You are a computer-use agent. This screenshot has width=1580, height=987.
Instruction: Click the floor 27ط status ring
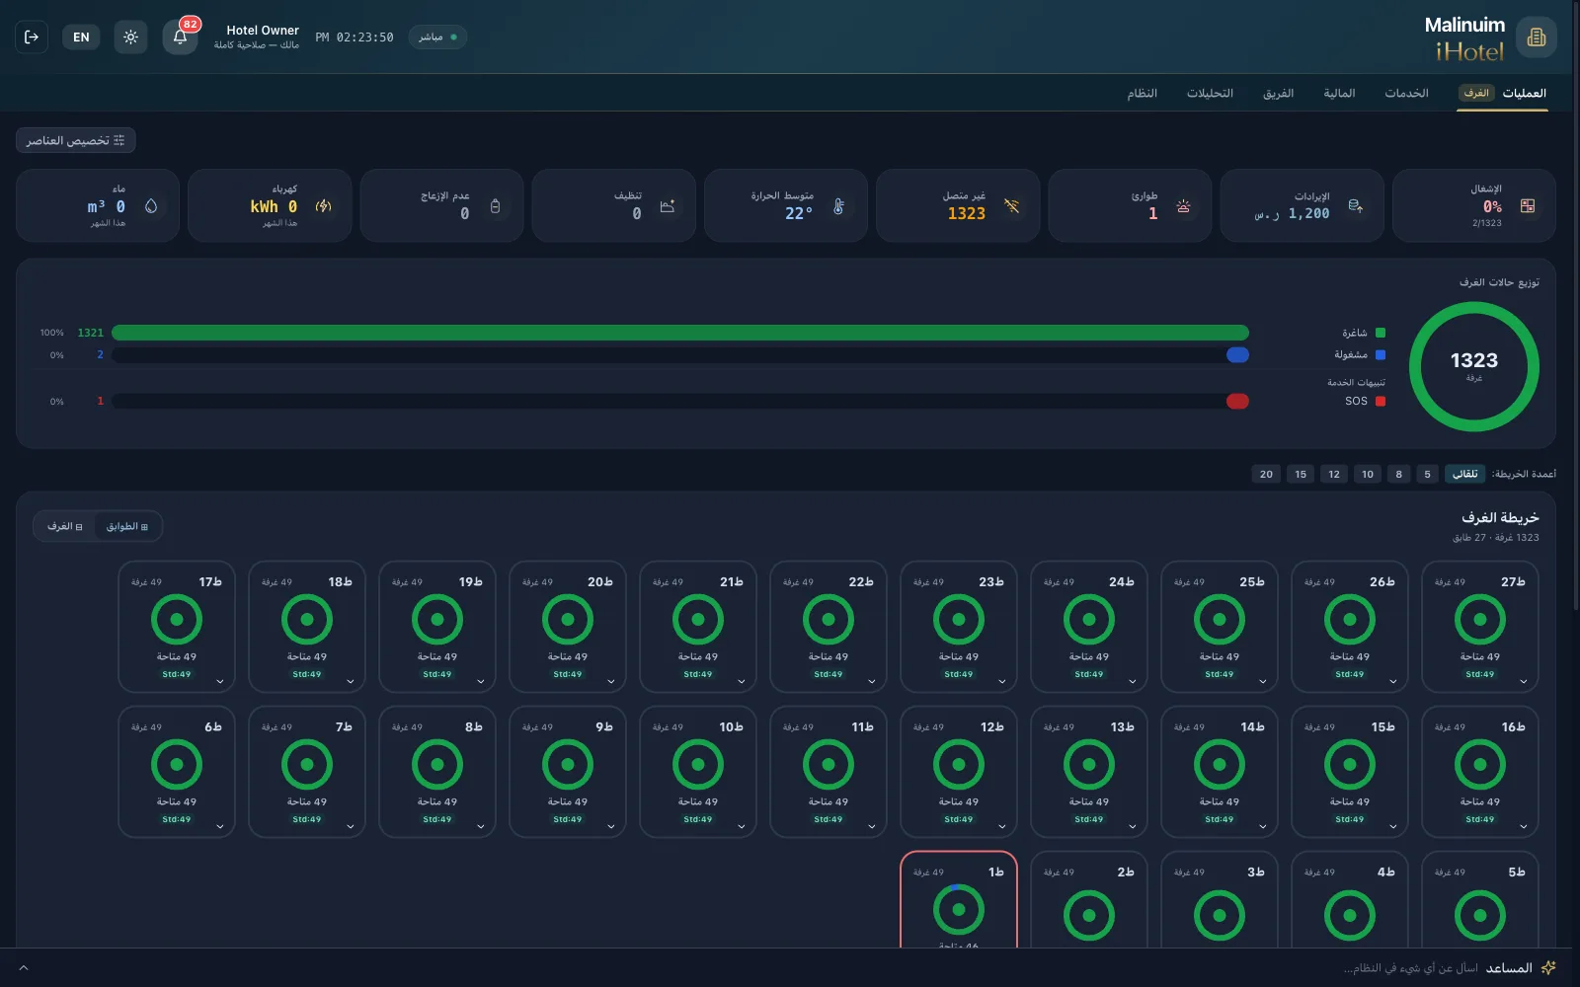pyautogui.click(x=1479, y=620)
